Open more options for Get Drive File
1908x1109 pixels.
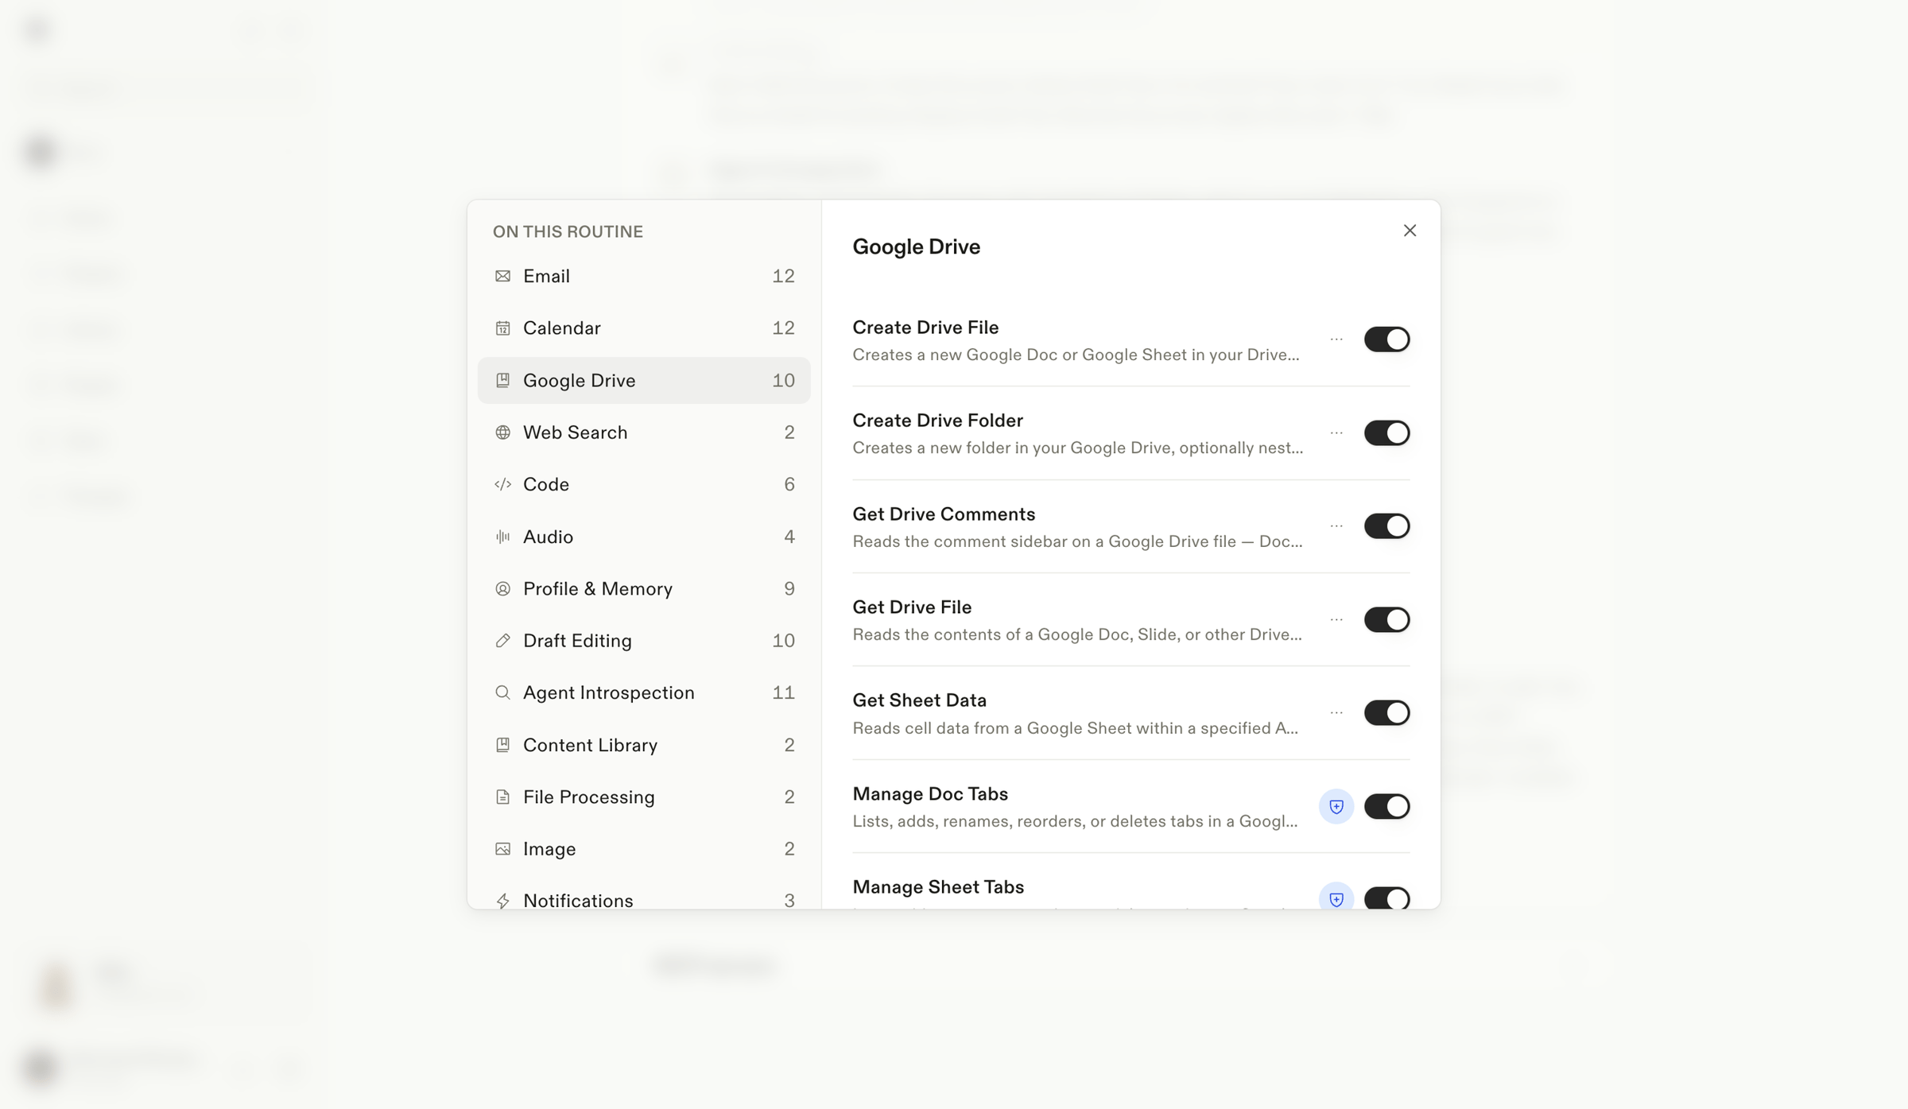point(1336,619)
